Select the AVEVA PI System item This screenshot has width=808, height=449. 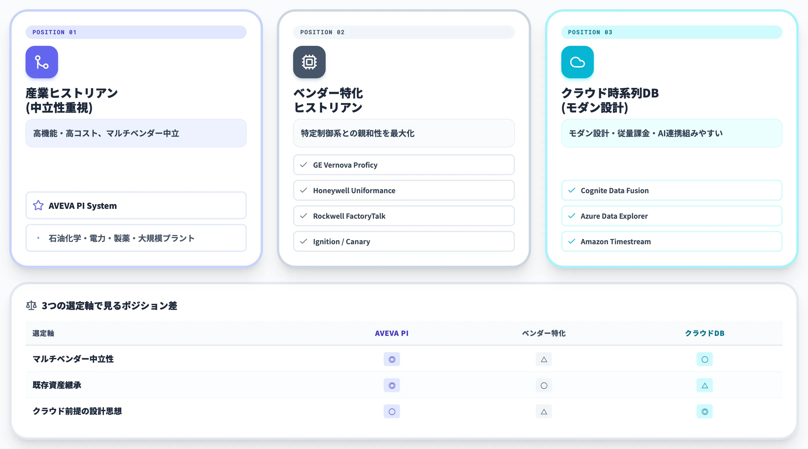tap(136, 205)
